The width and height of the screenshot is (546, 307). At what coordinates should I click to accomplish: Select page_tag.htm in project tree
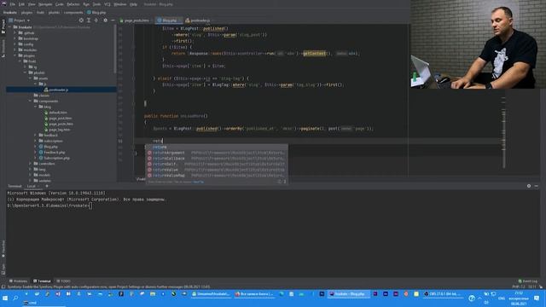pyautogui.click(x=59, y=130)
